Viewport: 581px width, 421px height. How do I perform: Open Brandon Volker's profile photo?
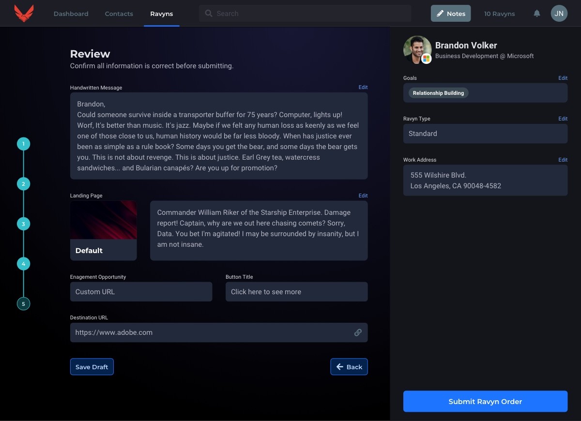pos(417,50)
